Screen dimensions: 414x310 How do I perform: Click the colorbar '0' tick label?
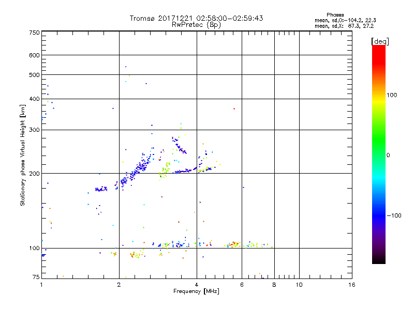pos(388,156)
